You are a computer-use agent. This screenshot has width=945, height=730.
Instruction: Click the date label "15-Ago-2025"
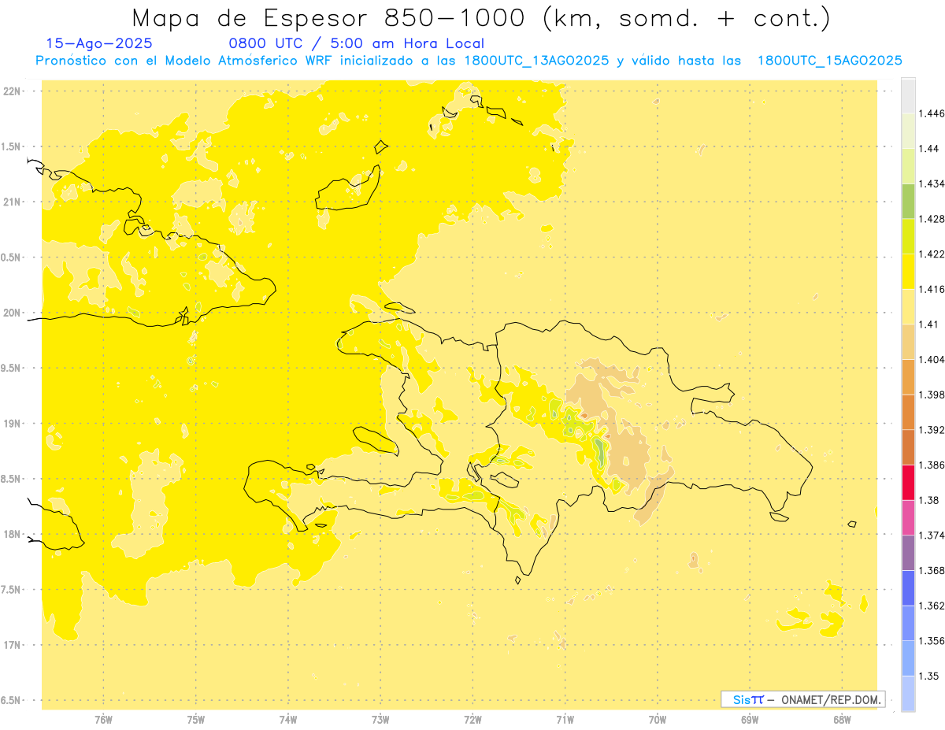point(99,44)
